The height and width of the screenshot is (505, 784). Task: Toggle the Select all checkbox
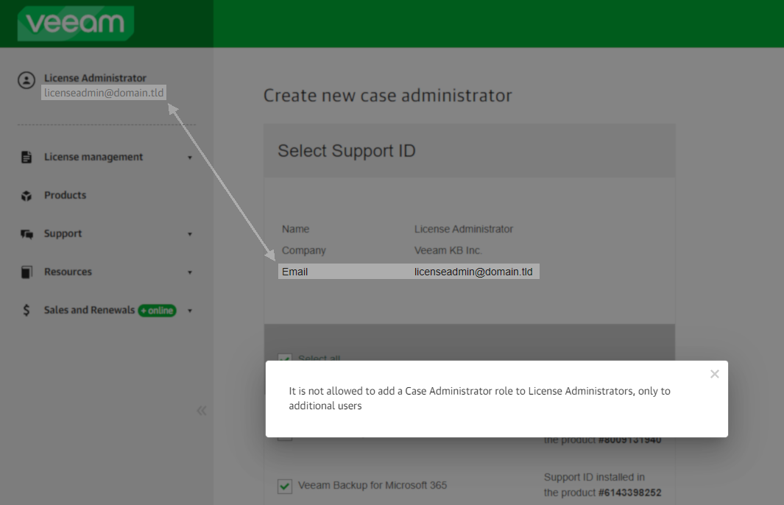[x=285, y=358]
